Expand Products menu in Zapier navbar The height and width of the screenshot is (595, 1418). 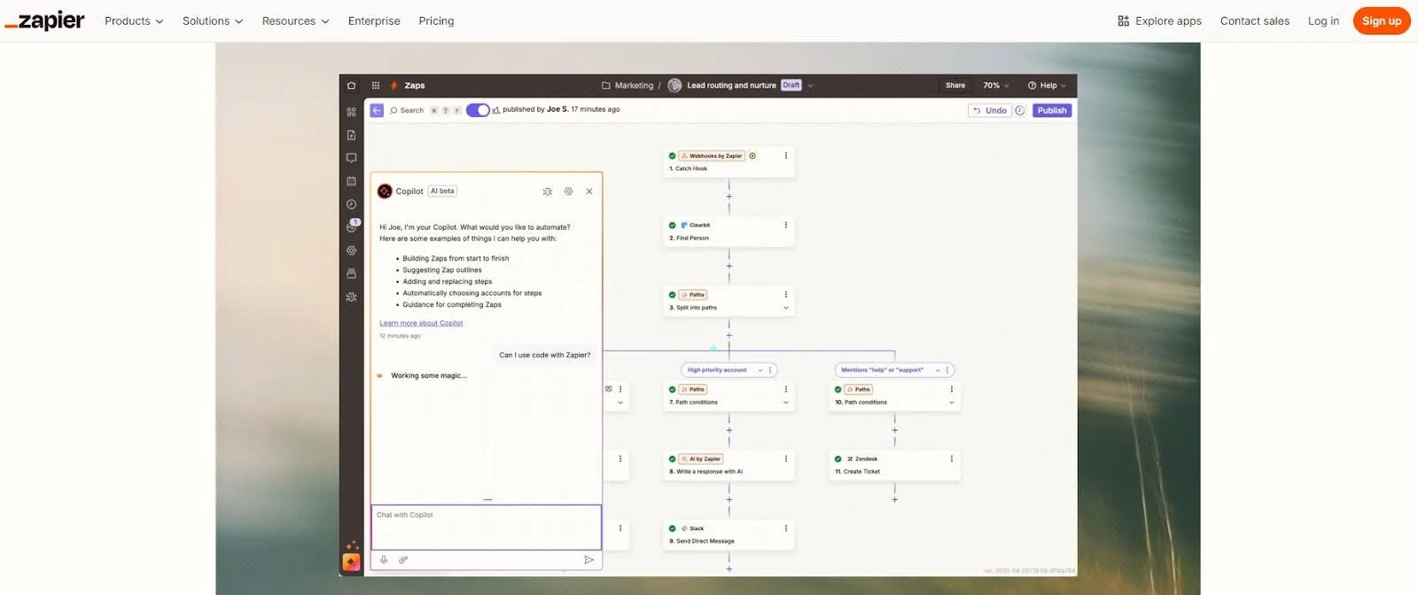point(134,21)
